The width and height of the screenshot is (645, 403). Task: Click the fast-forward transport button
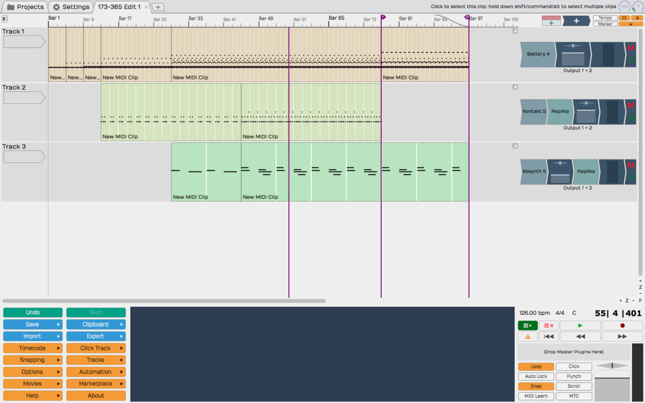point(622,336)
